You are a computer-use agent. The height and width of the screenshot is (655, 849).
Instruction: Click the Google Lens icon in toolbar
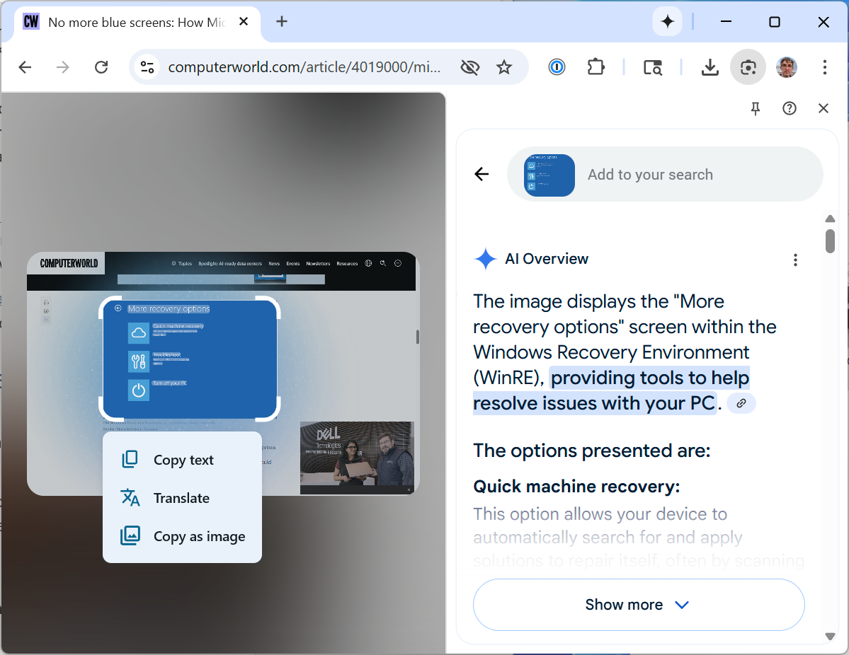(748, 67)
